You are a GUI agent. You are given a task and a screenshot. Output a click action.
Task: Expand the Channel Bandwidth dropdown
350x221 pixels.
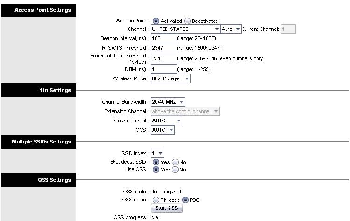click(x=168, y=102)
